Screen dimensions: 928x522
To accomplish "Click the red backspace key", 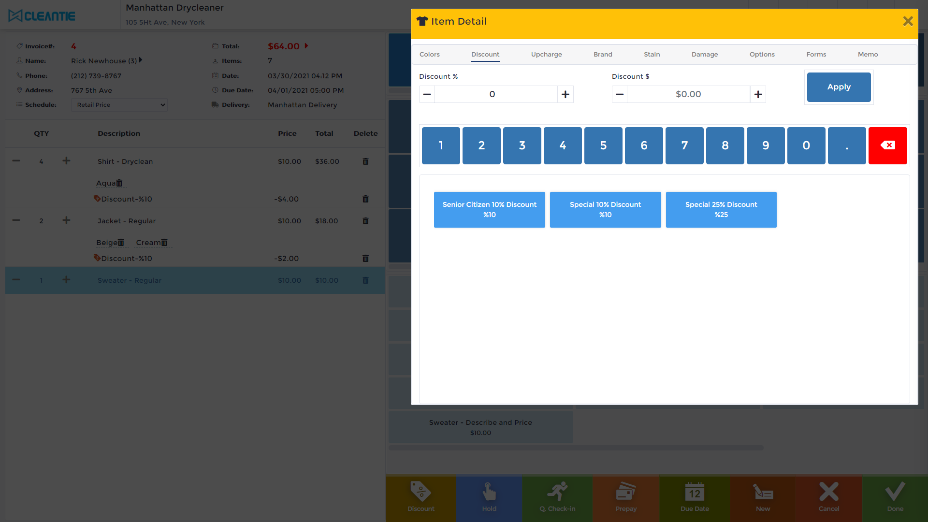I will (887, 145).
